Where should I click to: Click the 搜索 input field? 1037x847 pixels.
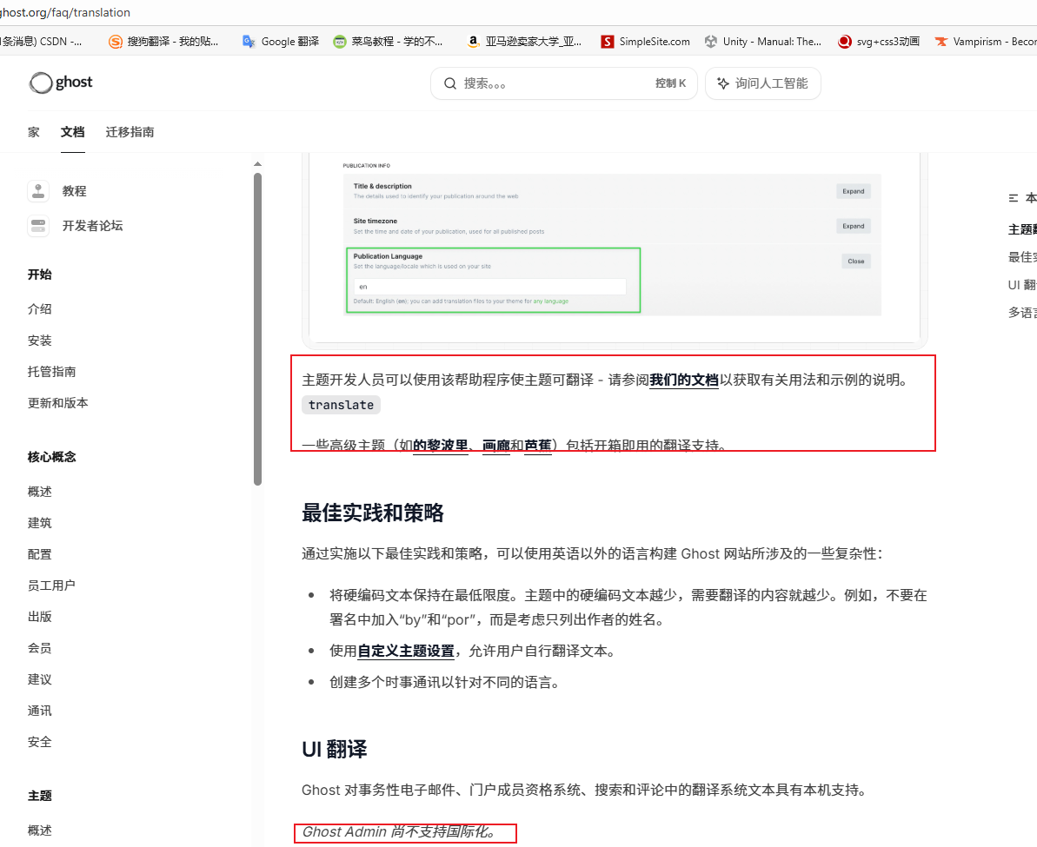[556, 83]
